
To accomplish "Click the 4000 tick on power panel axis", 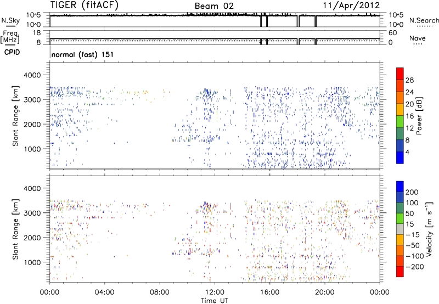I will coord(32,75).
